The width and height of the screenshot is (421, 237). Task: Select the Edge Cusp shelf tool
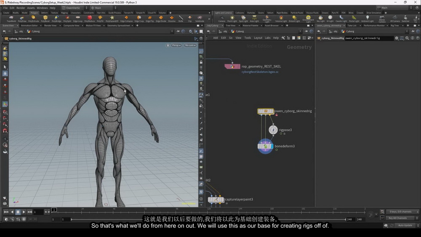click(x=139, y=19)
